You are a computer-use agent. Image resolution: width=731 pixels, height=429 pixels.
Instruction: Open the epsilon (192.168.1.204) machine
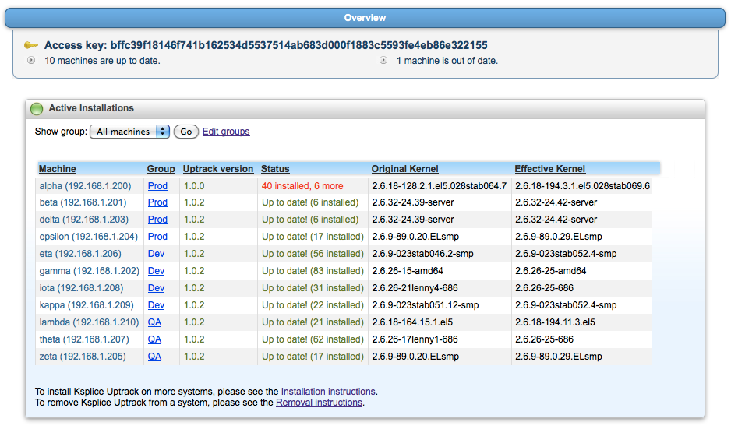89,237
